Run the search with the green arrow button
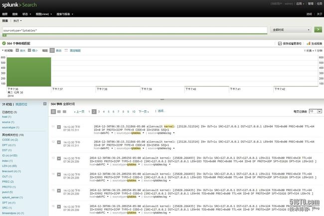The width and height of the screenshot is (324, 216). [x=318, y=29]
